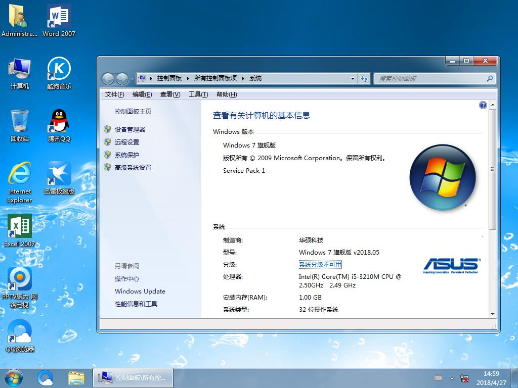
Task: Click the 32 位操作系统 value
Action: pos(319,310)
